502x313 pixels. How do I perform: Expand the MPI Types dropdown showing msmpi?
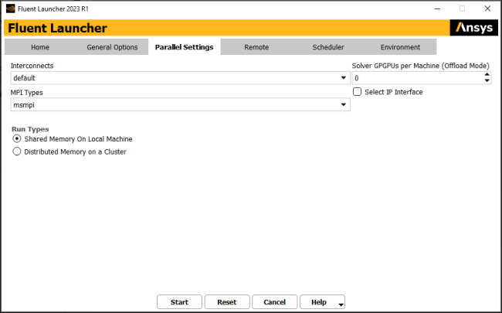(180, 105)
